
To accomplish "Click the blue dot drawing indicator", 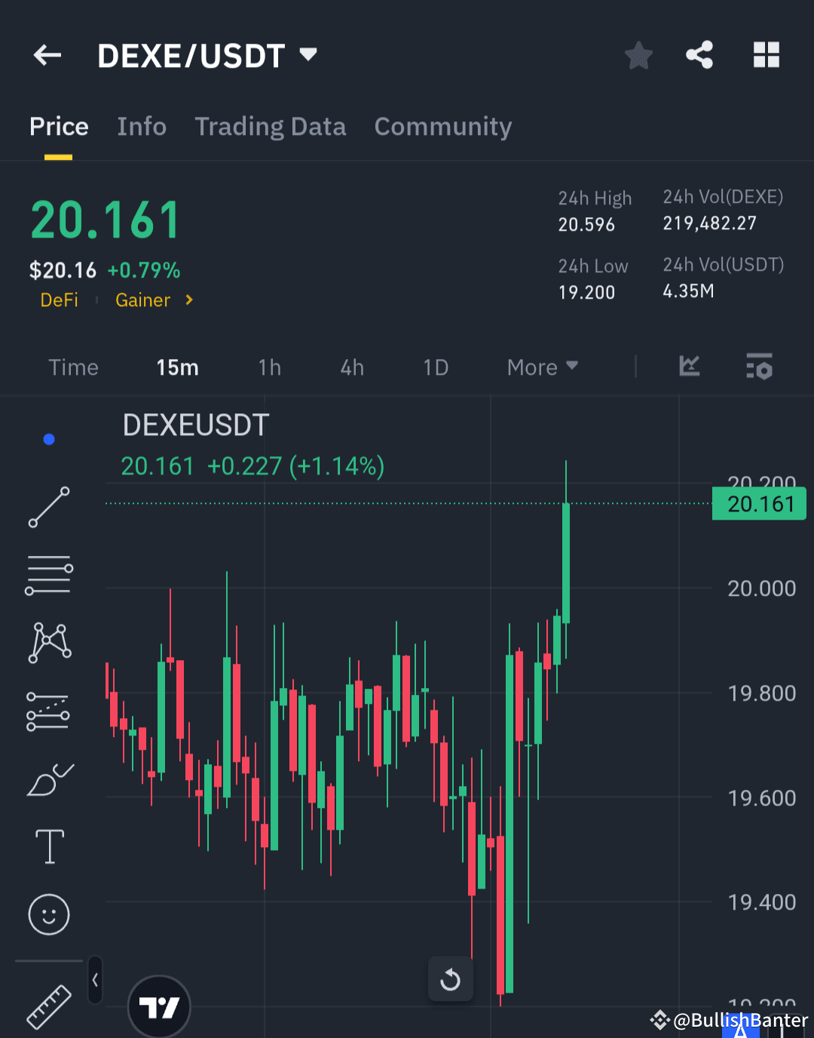I will pos(48,438).
